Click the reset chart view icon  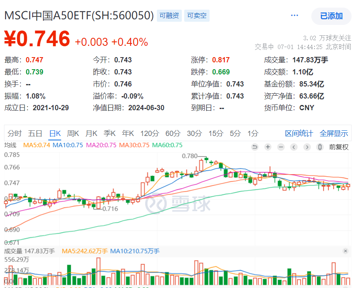tap(255, 147)
